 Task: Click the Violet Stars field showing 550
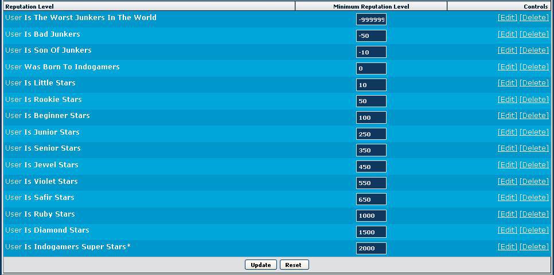pos(371,183)
